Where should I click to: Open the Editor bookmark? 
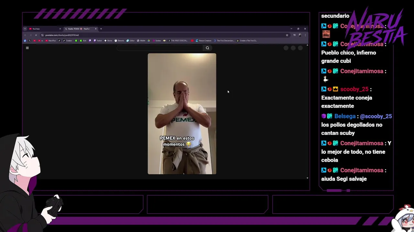(x=130, y=41)
